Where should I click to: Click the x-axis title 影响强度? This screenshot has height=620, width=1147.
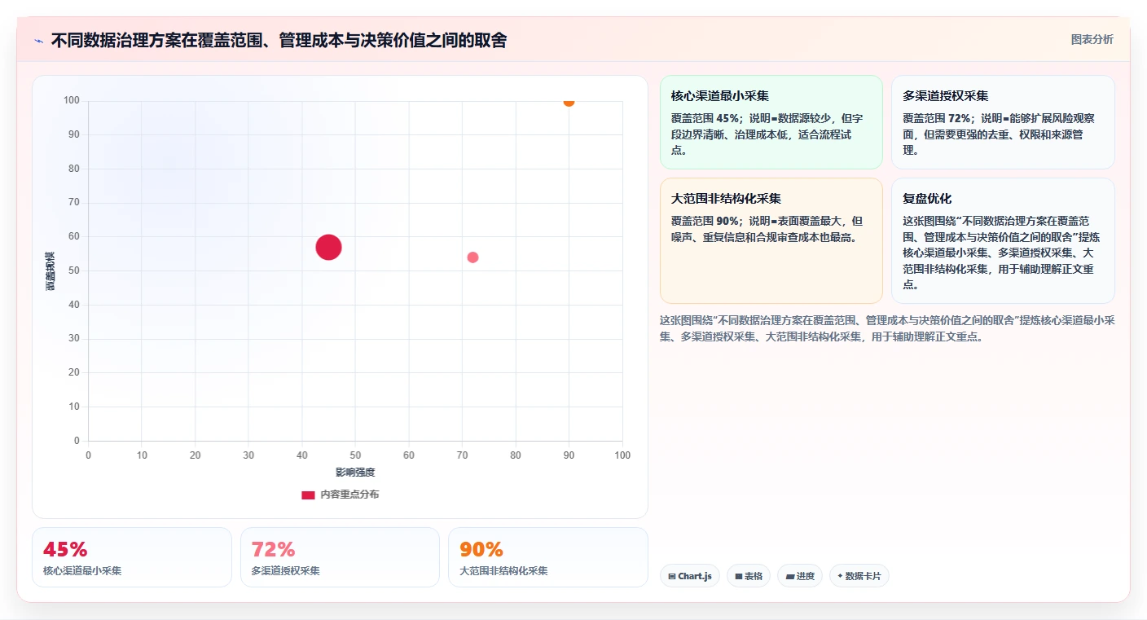click(x=355, y=473)
